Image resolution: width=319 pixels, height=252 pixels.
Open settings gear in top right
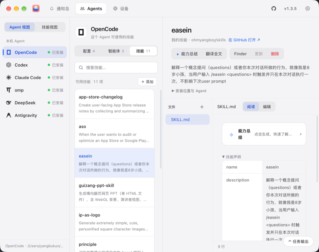click(308, 9)
